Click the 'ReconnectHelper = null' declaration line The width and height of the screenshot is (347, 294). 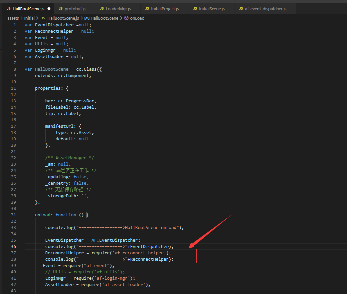coord(59,31)
